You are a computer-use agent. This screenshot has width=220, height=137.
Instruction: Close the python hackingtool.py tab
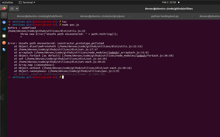[192, 16]
